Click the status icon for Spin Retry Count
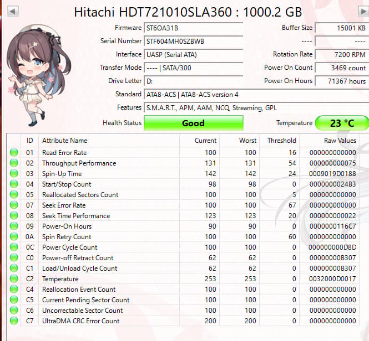The width and height of the screenshot is (369, 341). (x=14, y=236)
